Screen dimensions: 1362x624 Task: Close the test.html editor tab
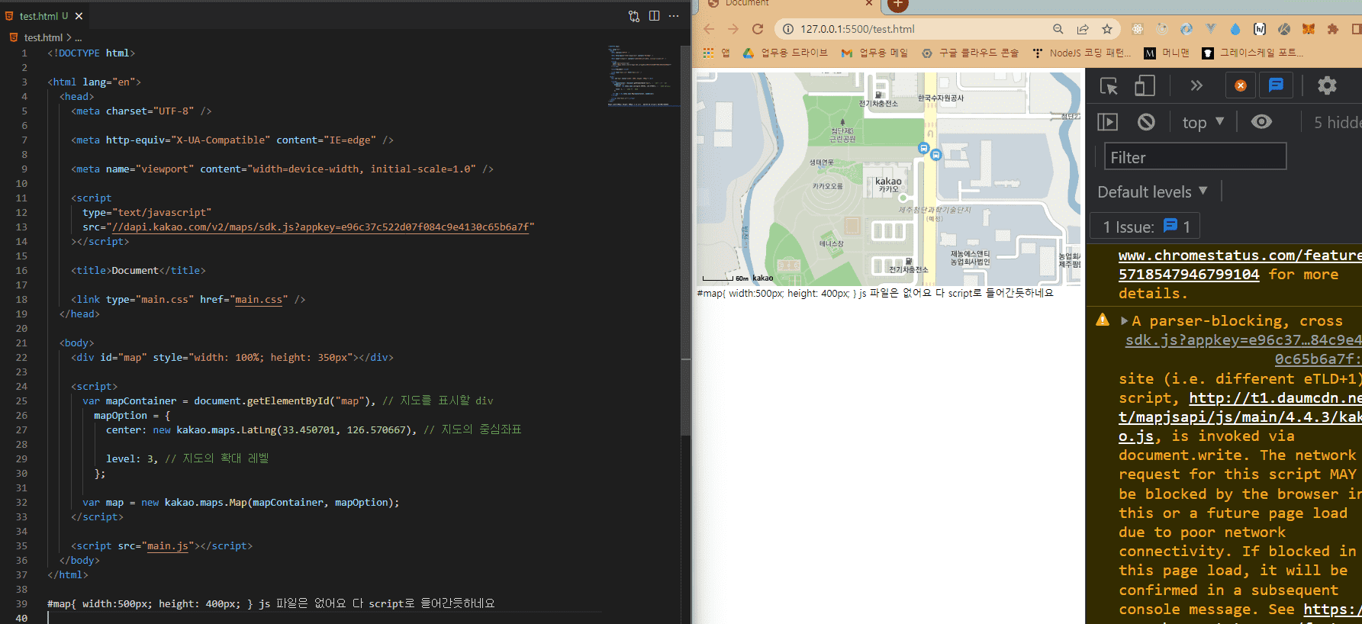tap(79, 16)
